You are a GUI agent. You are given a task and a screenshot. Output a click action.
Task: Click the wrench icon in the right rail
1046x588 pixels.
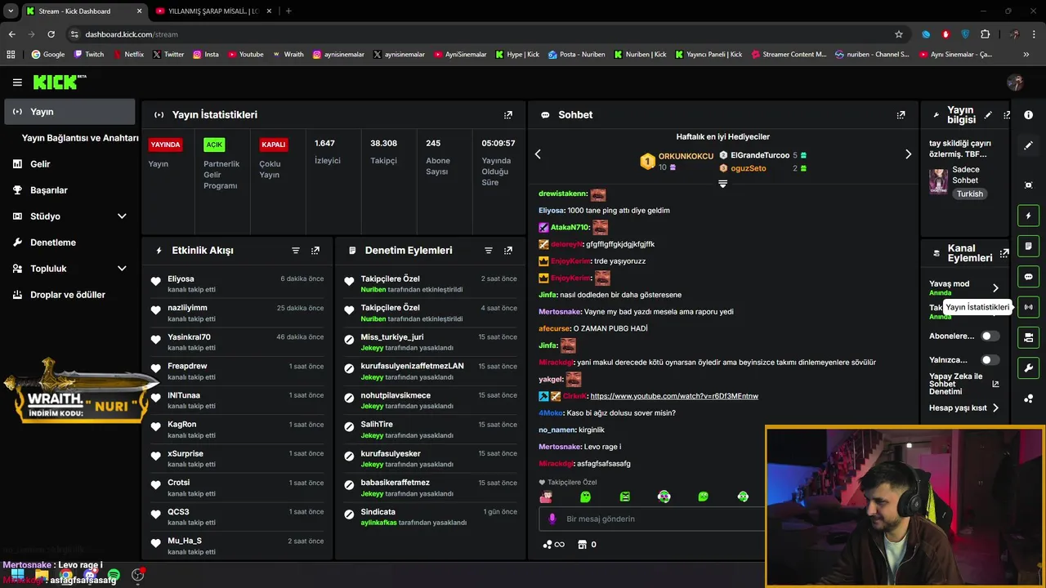1029,367
